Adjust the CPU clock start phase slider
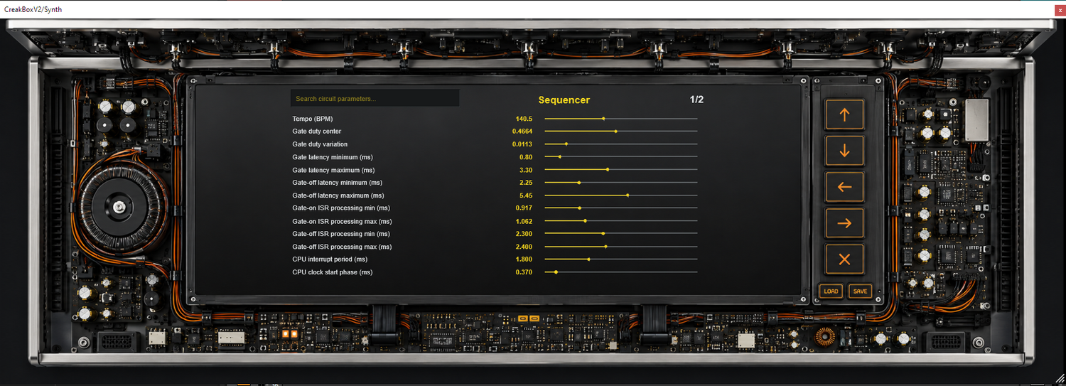Image resolution: width=1066 pixels, height=386 pixels. (x=620, y=272)
